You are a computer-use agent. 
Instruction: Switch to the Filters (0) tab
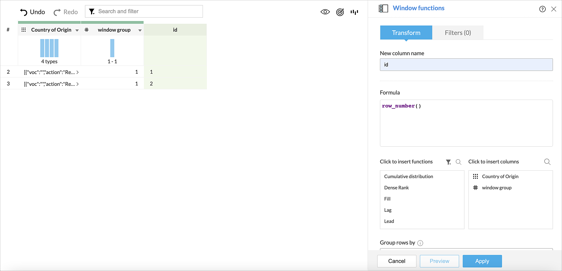(x=457, y=33)
